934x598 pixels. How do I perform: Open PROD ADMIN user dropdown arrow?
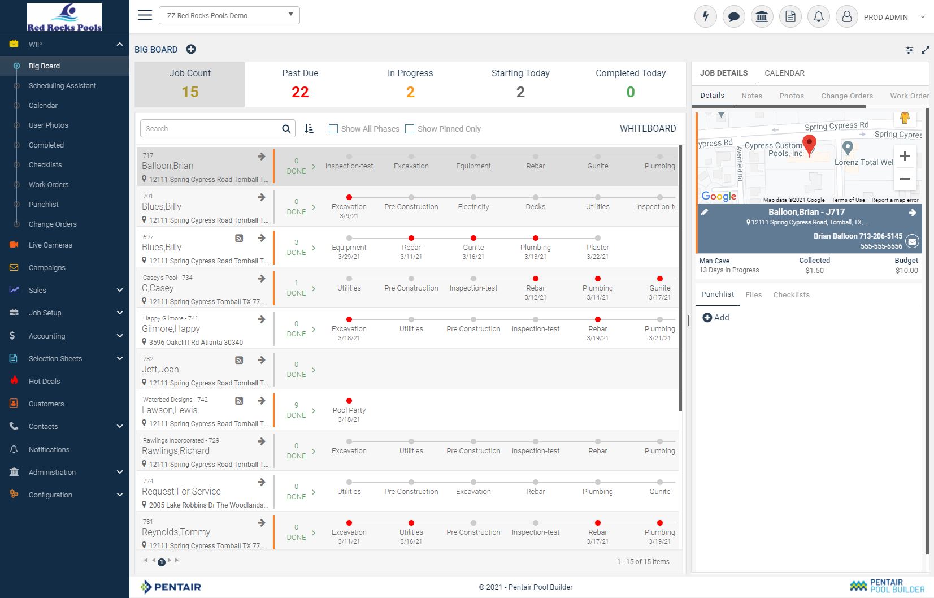tap(922, 17)
